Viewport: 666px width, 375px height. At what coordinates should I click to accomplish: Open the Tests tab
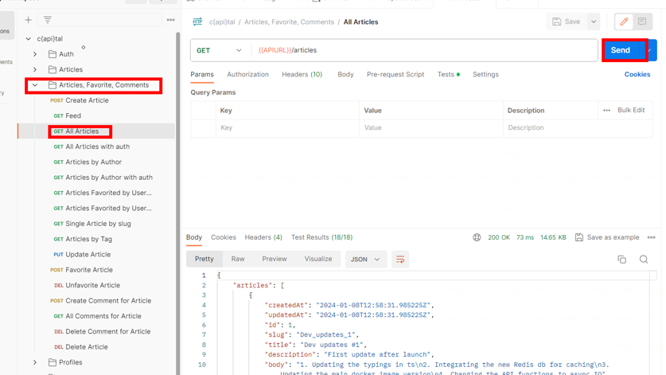[x=448, y=74]
